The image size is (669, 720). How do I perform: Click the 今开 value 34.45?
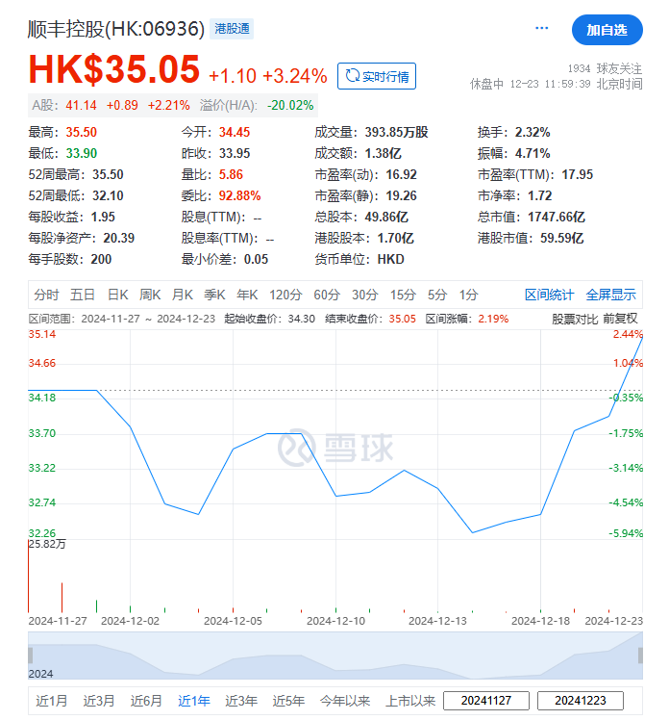pos(235,132)
